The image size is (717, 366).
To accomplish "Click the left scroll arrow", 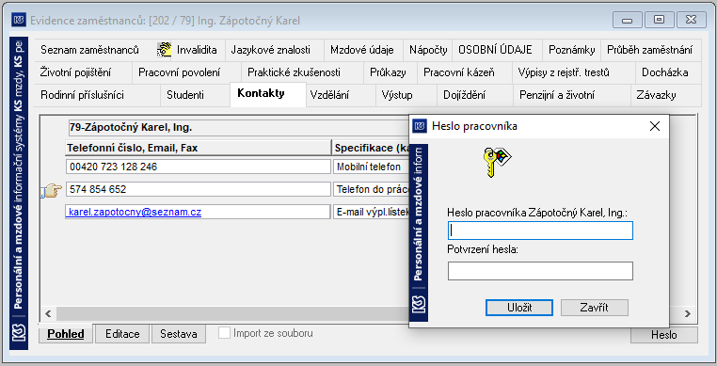I will click(x=48, y=314).
